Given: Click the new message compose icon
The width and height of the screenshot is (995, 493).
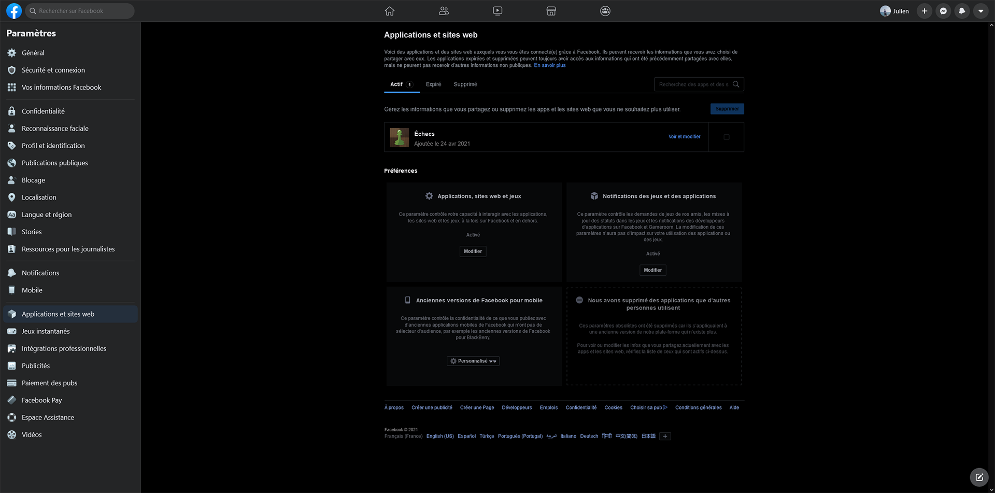Looking at the screenshot, I should pos(979,477).
